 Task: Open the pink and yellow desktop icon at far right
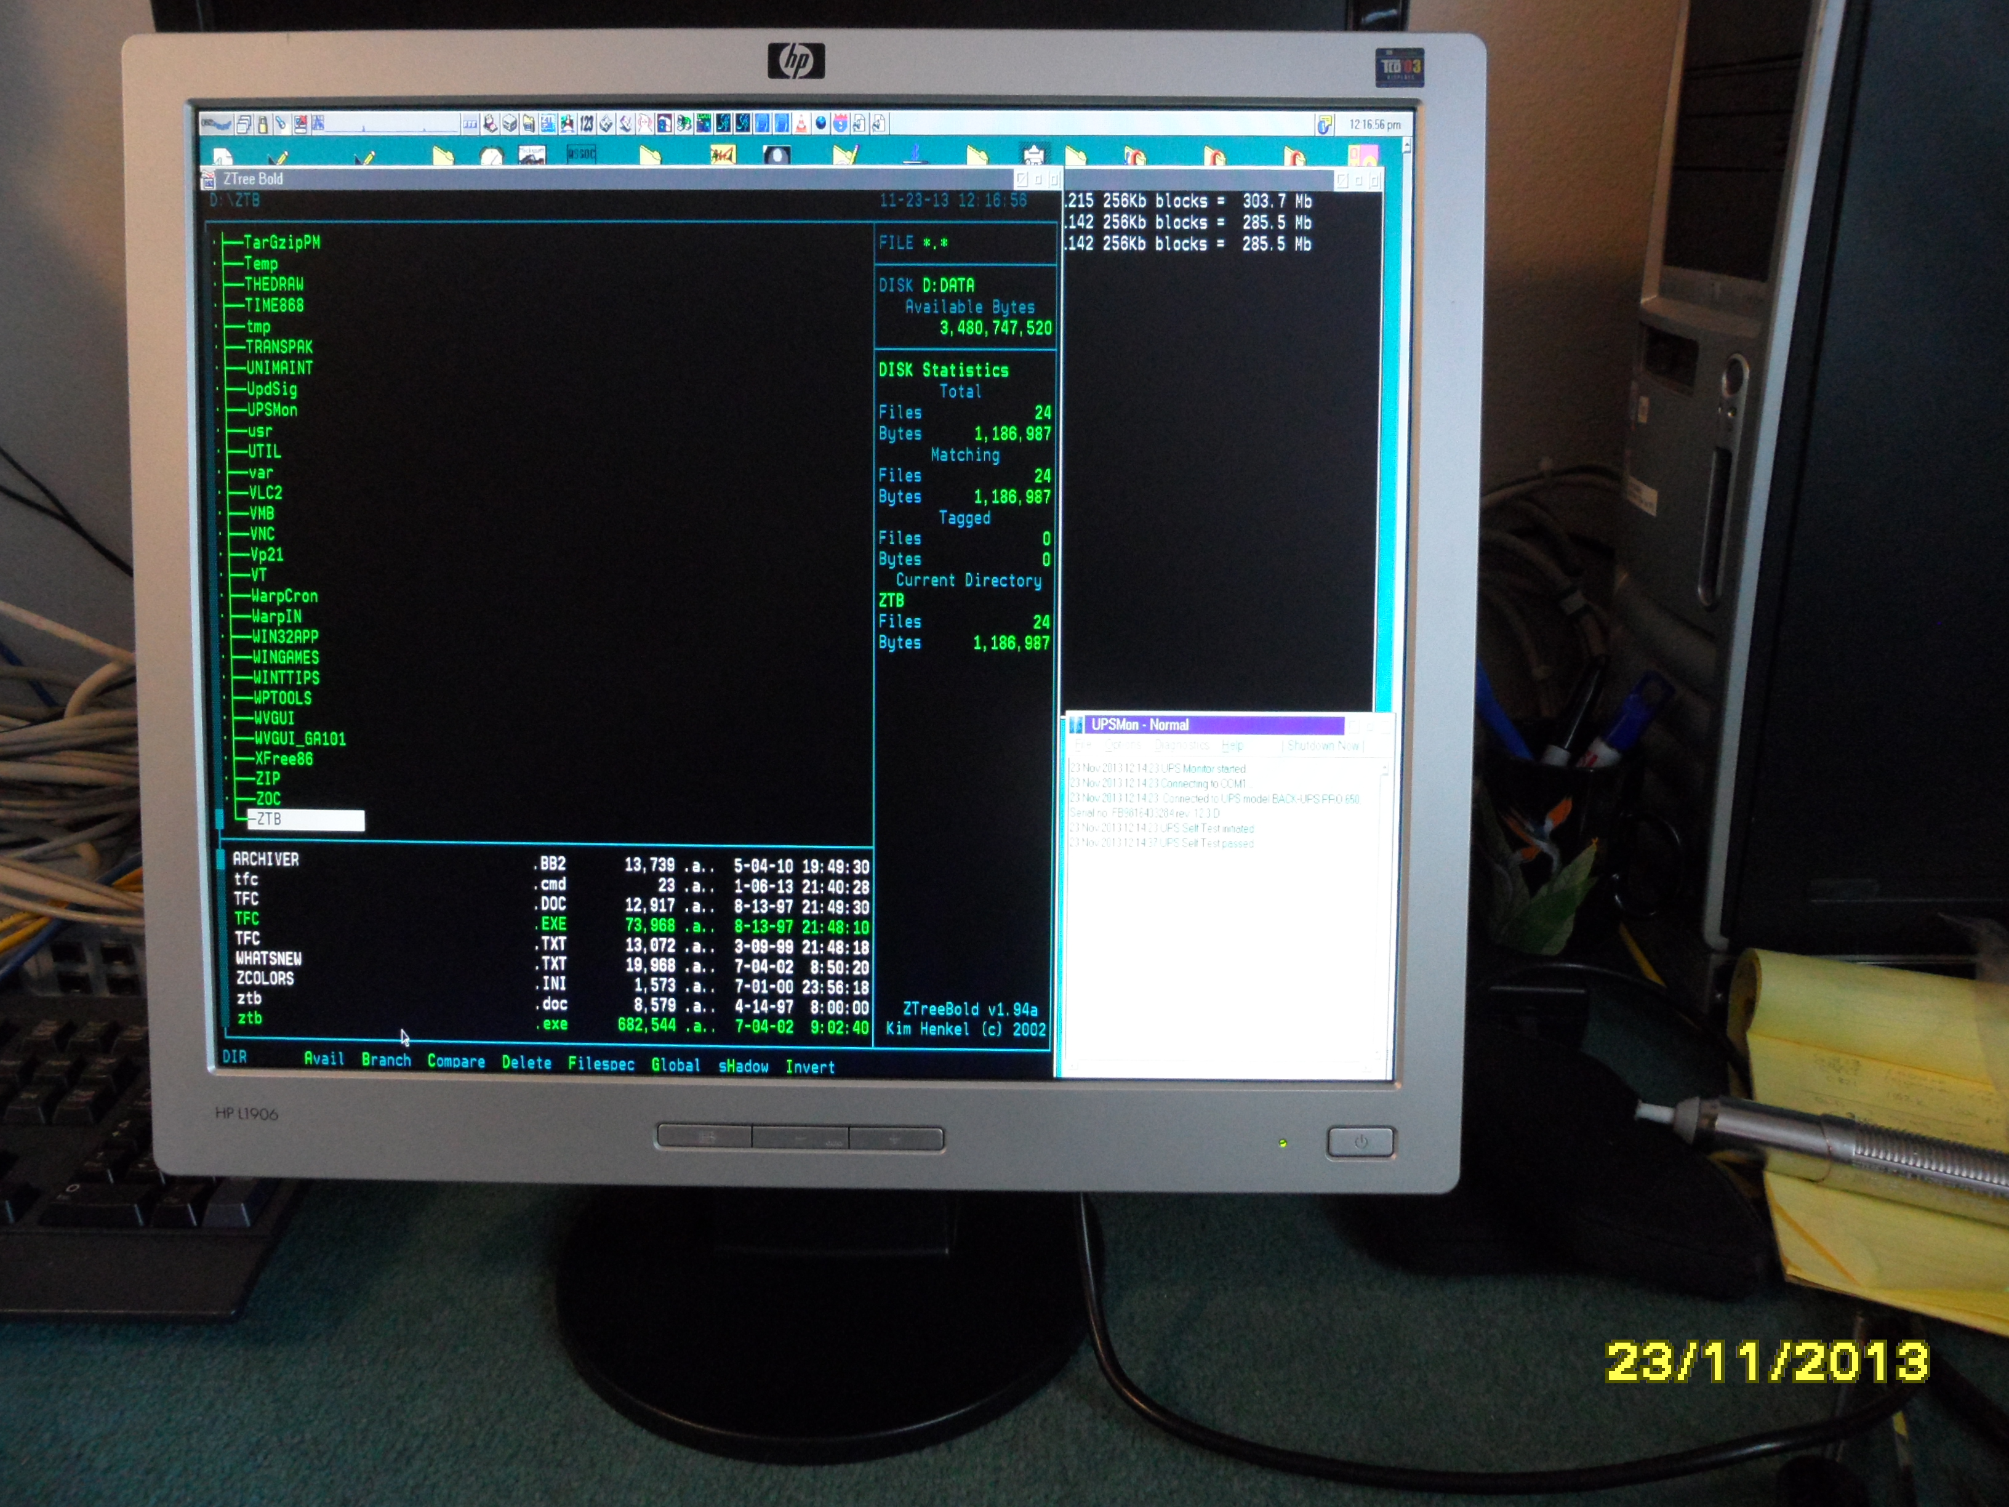coord(1363,156)
